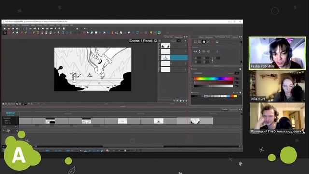Select the fourth panel thumbnail in timeline
309x174 pixels.
(159, 121)
